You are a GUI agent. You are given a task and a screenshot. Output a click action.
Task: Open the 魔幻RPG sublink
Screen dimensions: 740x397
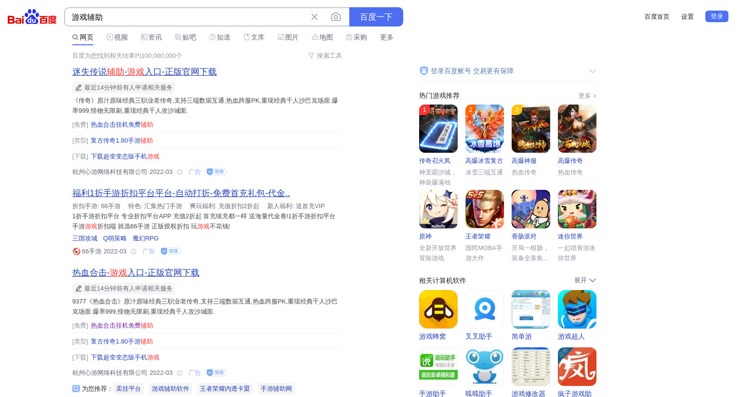(x=145, y=238)
